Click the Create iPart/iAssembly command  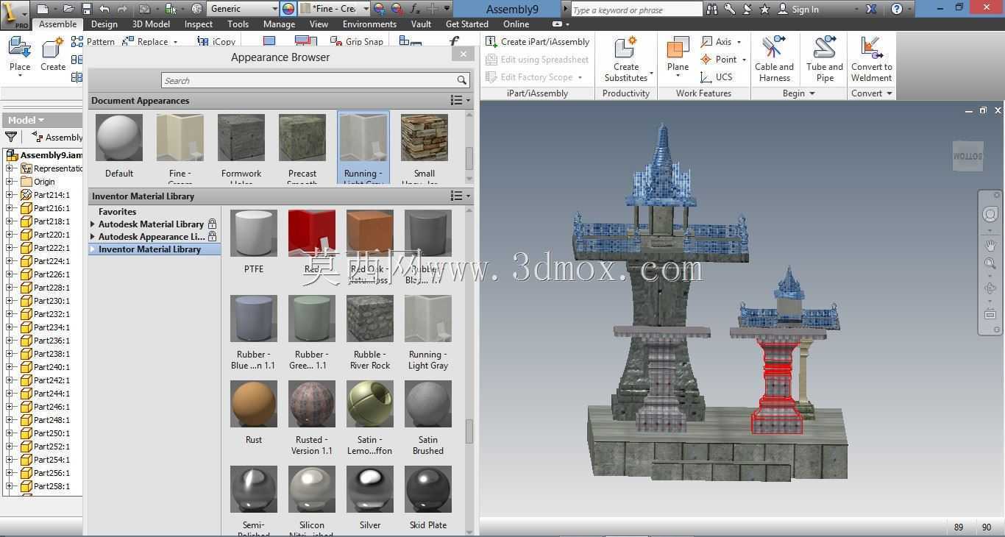[x=538, y=42]
